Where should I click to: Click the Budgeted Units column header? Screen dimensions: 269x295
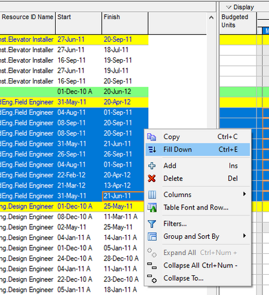tap(238, 23)
